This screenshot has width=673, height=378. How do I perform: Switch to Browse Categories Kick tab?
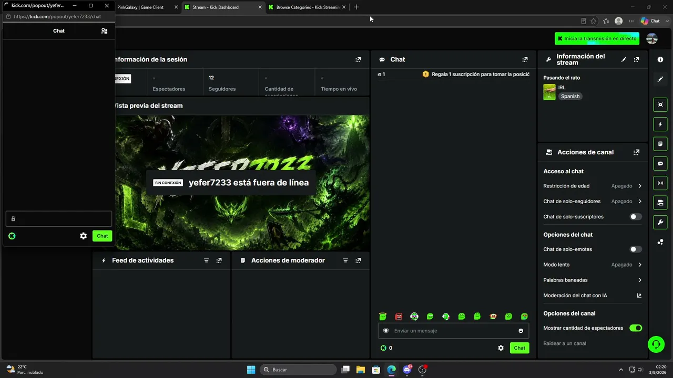point(307,7)
